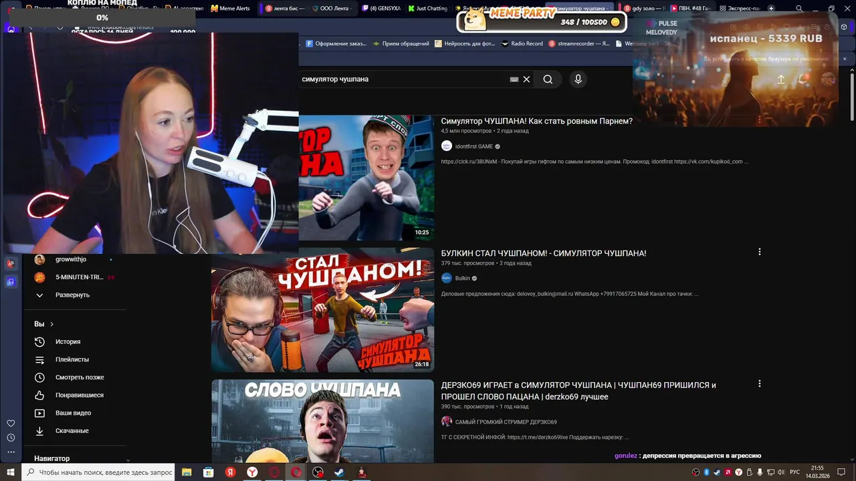This screenshot has height=481, width=856.
Task: Click the Bulkin channel name
Action: (x=462, y=278)
